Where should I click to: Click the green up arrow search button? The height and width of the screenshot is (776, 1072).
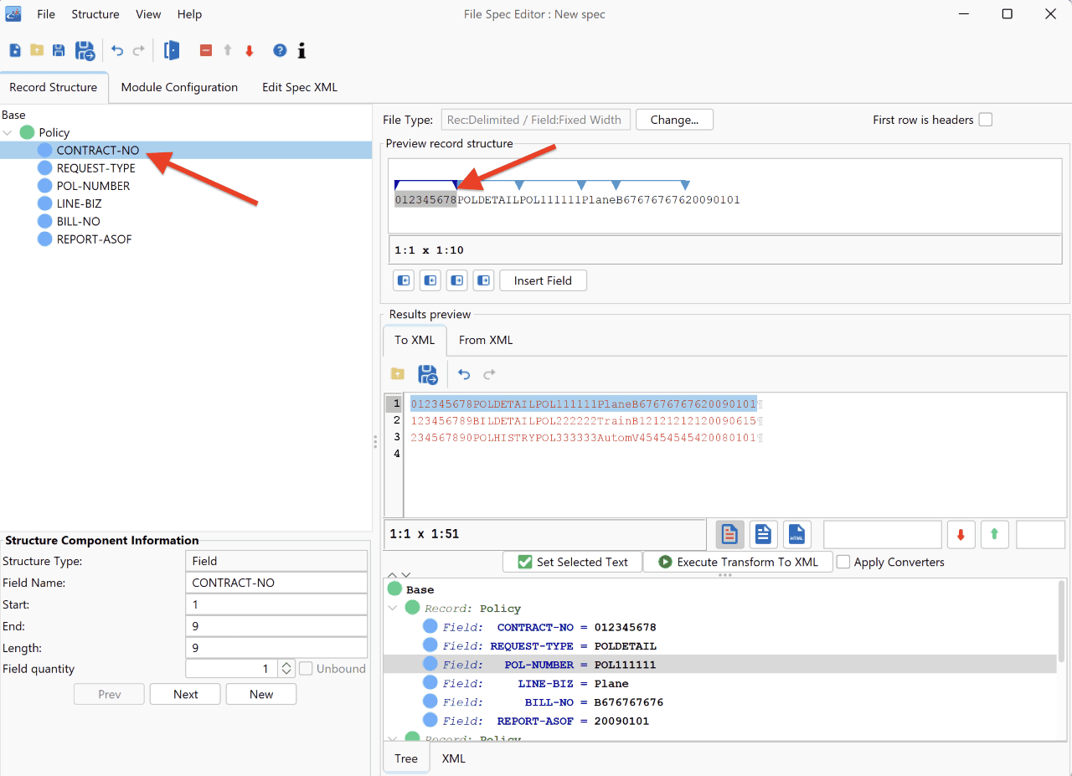pyautogui.click(x=994, y=534)
